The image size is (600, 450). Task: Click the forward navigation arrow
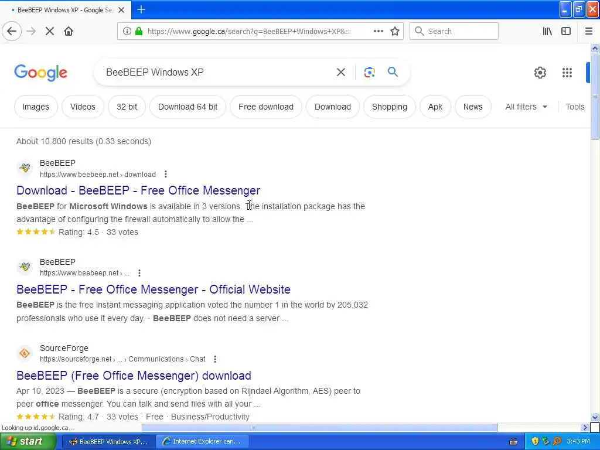(x=31, y=32)
